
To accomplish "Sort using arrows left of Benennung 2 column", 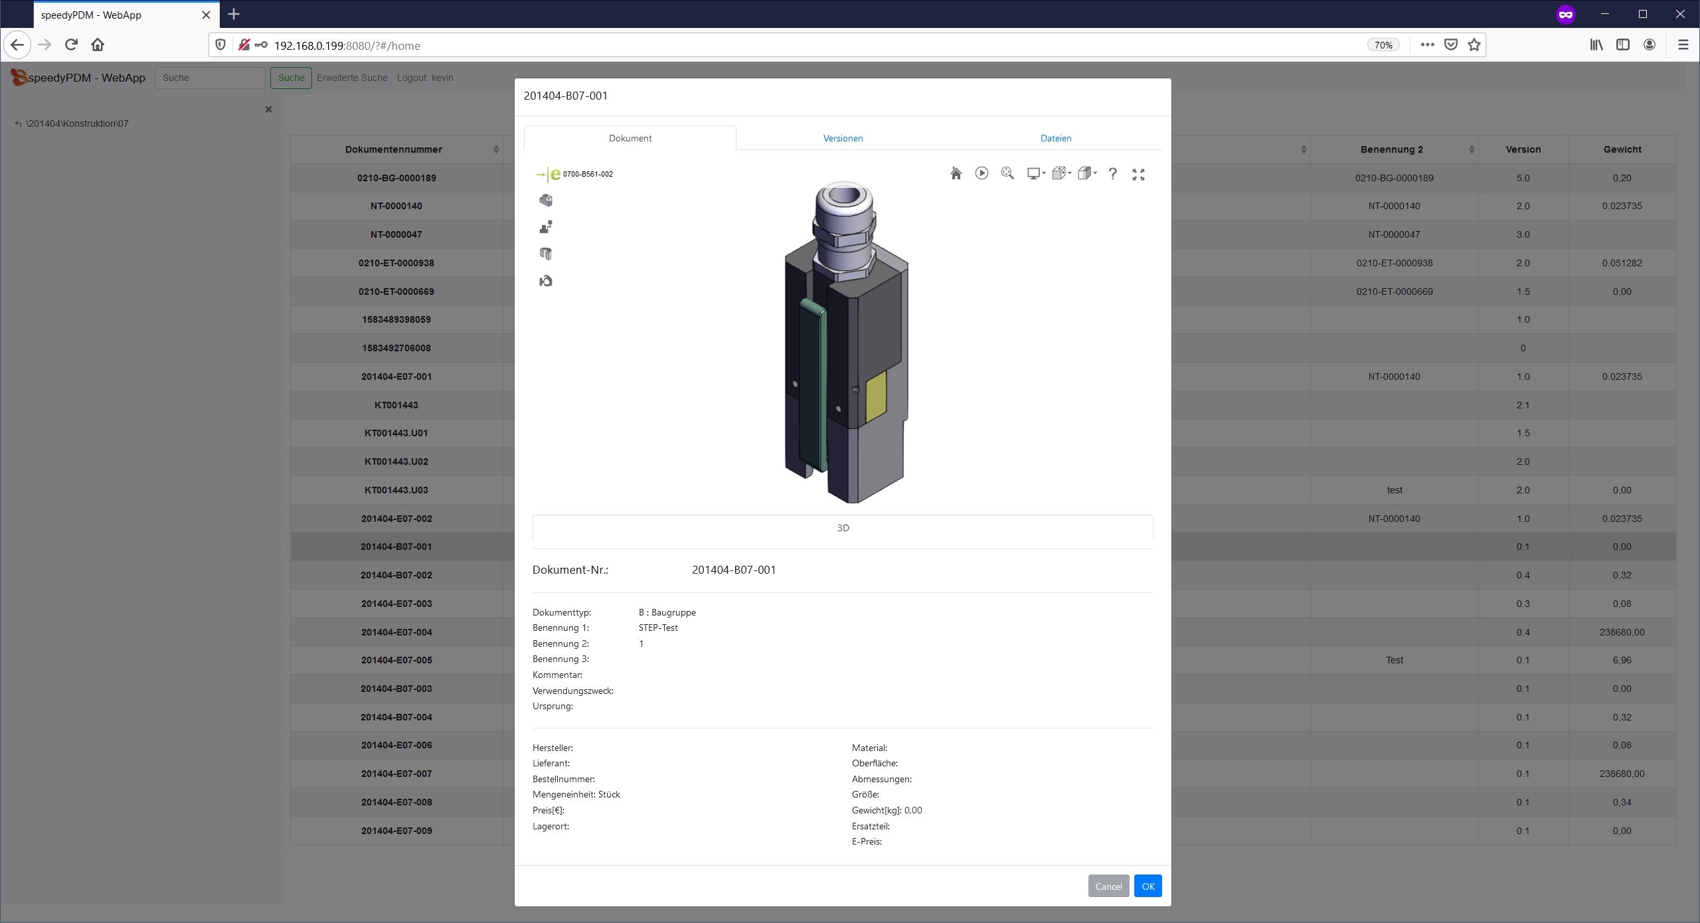I will [x=1304, y=149].
